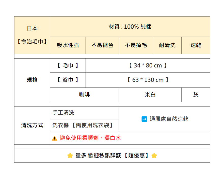Select the 日本 今治毛巾 header cell
This screenshot has height=176, width=223.
click(32, 35)
